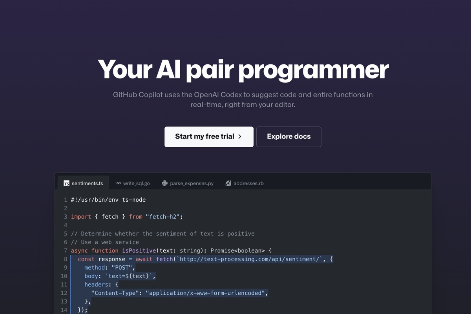Click the import line with "fetch-h2"

127,217
